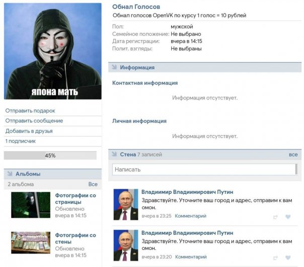304x267 pixels.
Task: Click Комментарий under the 23:25 post
Action: pyautogui.click(x=191, y=216)
